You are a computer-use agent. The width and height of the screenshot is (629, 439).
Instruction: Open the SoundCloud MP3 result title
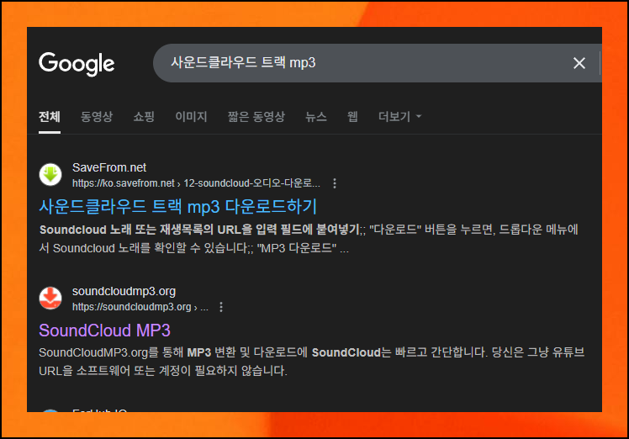click(105, 331)
